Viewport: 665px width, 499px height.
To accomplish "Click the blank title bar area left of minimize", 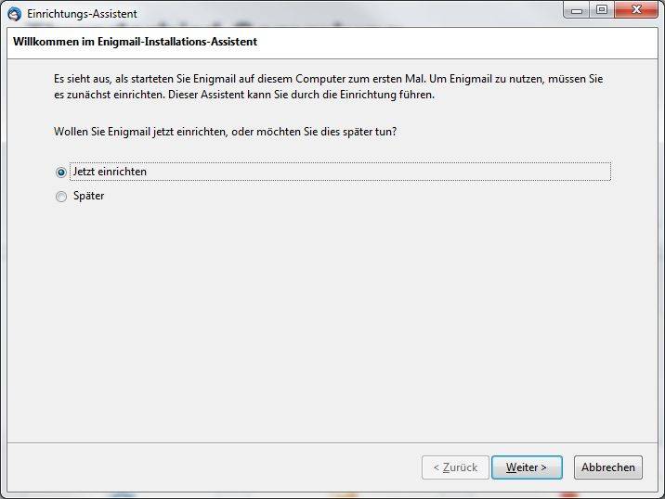I will pos(372,13).
